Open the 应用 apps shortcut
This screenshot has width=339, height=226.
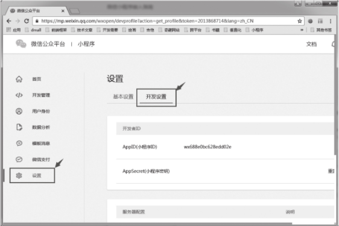[x=13, y=30]
